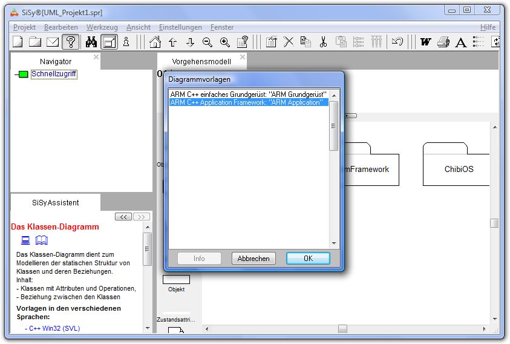
Task: Click the home house toolbar icon
Action: (x=155, y=42)
